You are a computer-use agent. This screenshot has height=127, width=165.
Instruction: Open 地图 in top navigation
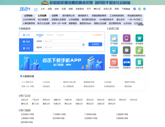(x=50, y=9)
